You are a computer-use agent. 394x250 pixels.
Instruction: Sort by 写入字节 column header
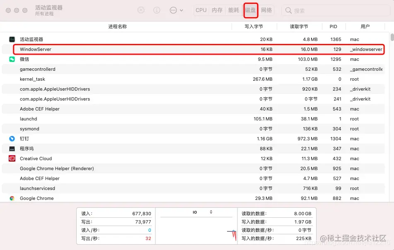pyautogui.click(x=254, y=26)
